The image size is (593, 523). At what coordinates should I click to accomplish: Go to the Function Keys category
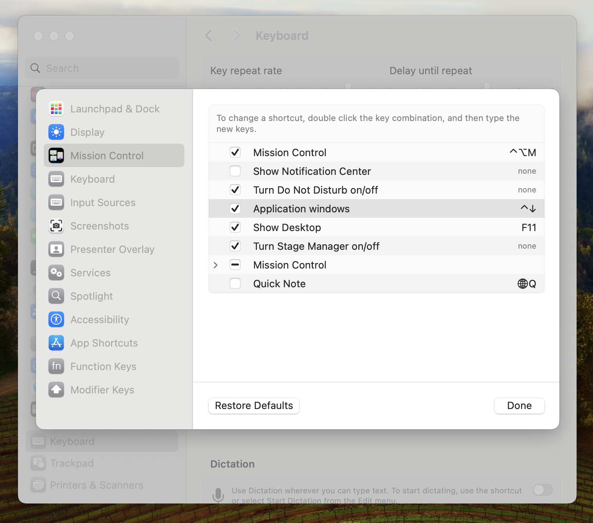[x=114, y=366]
